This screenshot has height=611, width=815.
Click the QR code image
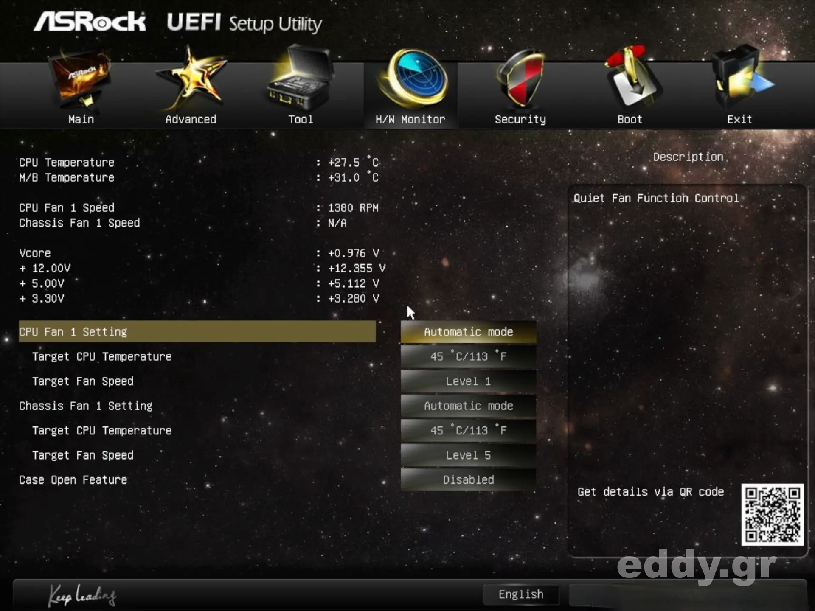pos(772,514)
